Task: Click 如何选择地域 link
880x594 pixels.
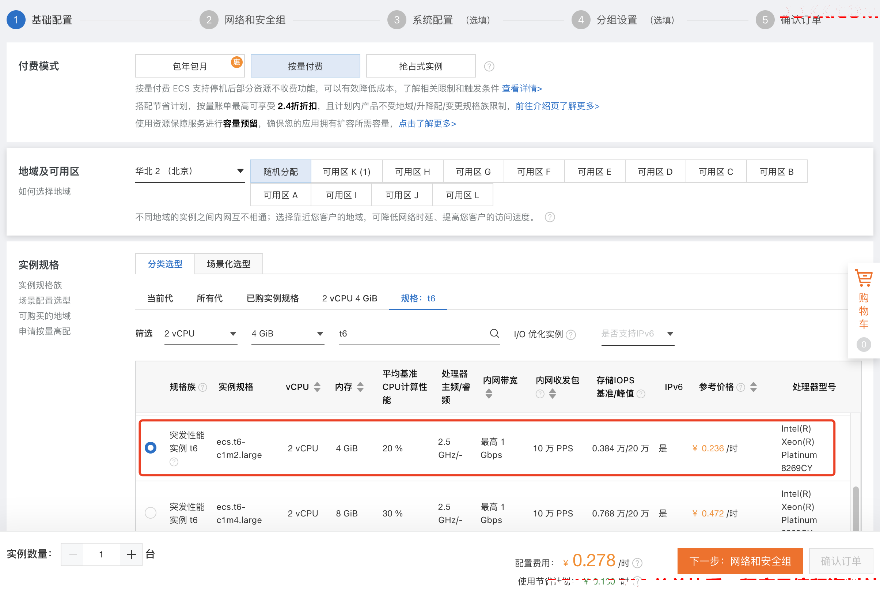Action: coord(45,191)
